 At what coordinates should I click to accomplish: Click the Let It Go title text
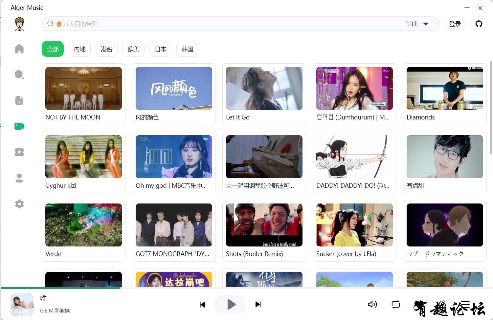pos(238,117)
